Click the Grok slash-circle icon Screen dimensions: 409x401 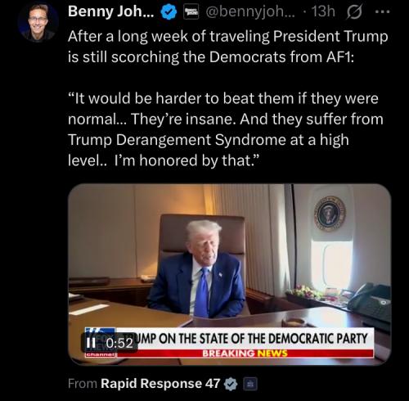pyautogui.click(x=354, y=12)
